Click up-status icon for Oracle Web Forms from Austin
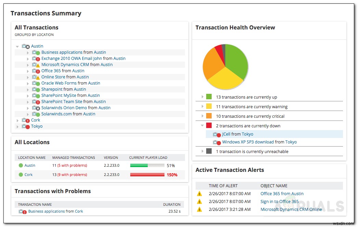 tap(36, 84)
